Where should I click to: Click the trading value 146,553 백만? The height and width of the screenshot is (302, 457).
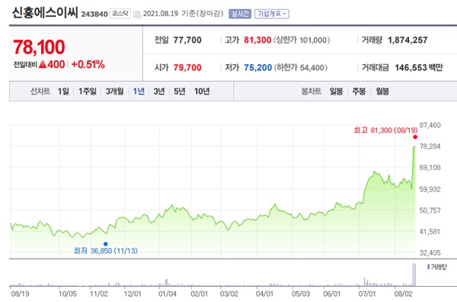[418, 68]
